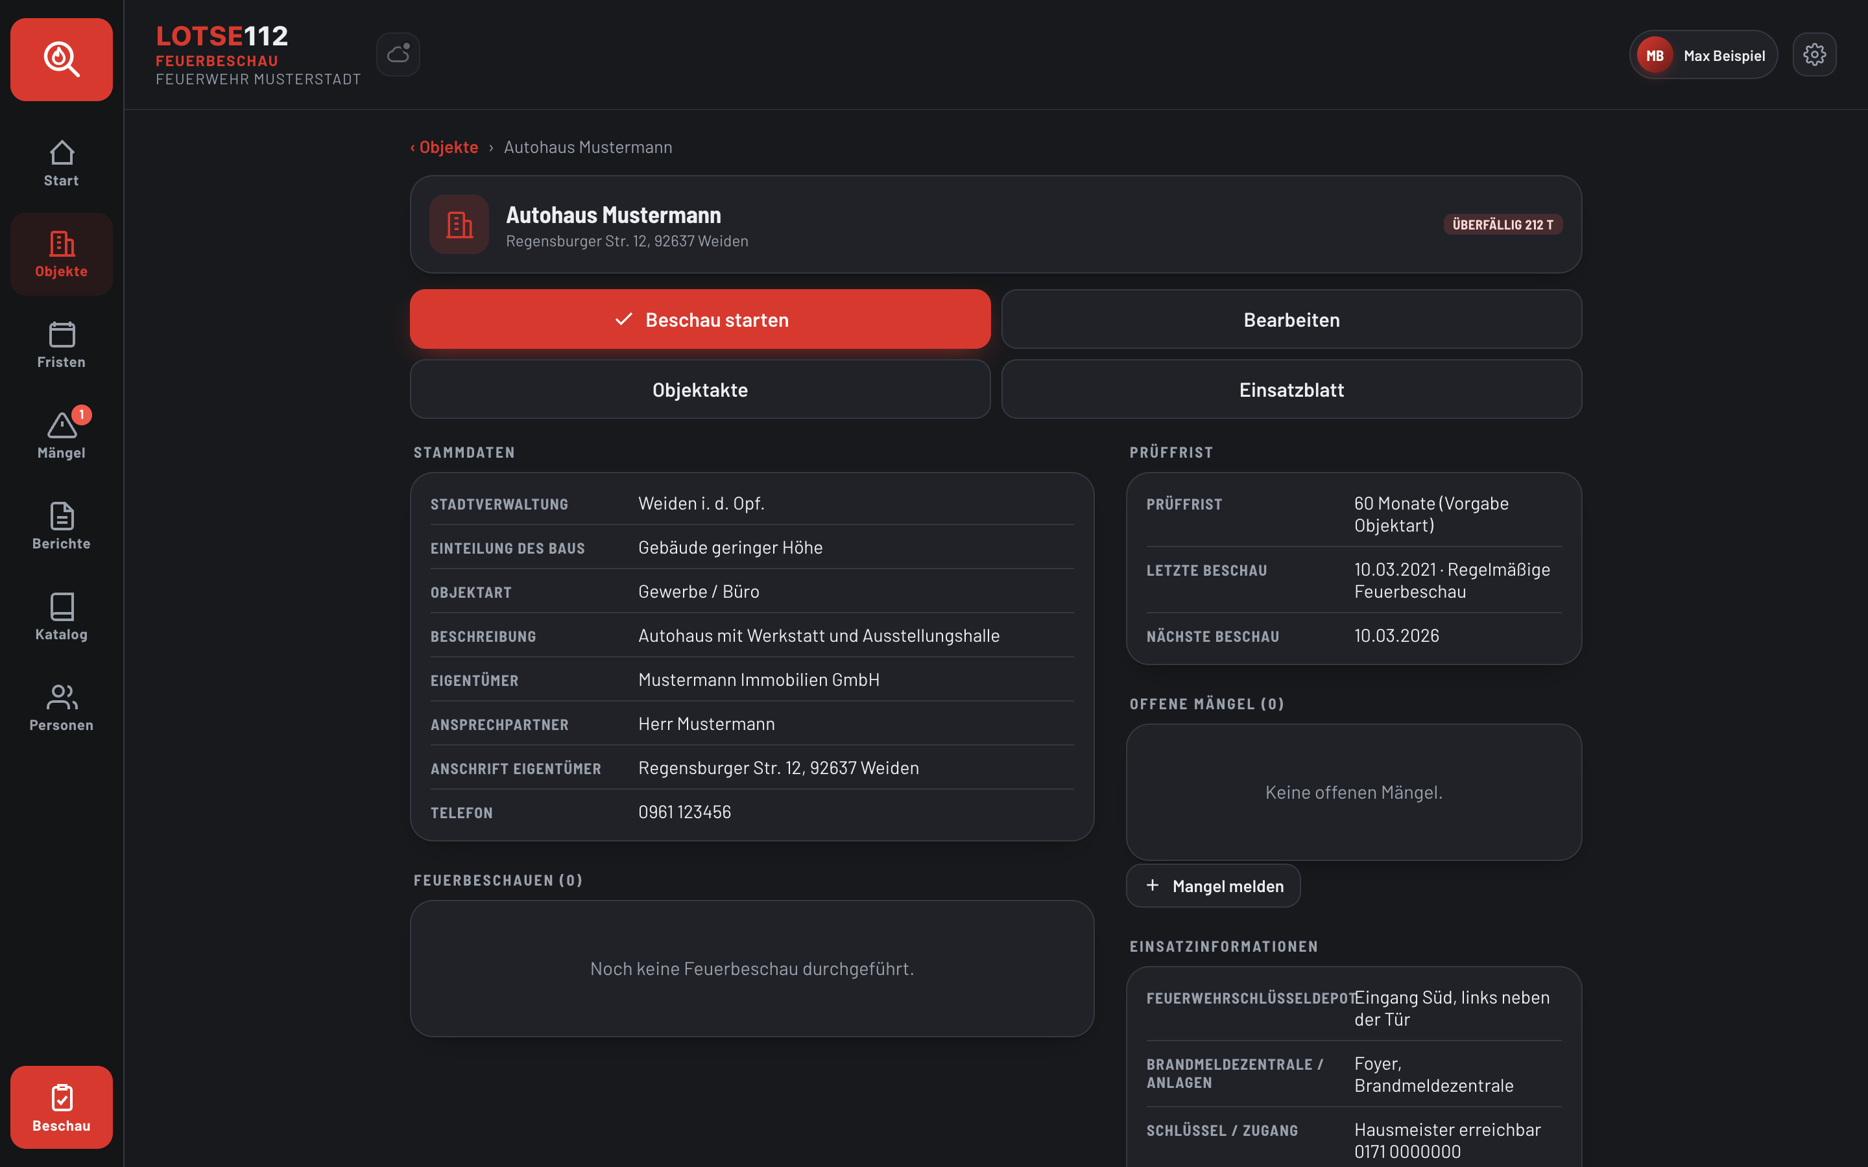Click the Bearbeiten button
The height and width of the screenshot is (1167, 1868).
tap(1291, 320)
